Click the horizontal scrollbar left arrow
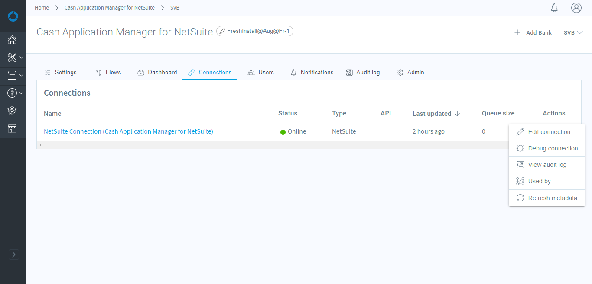The height and width of the screenshot is (284, 592). pos(40,145)
